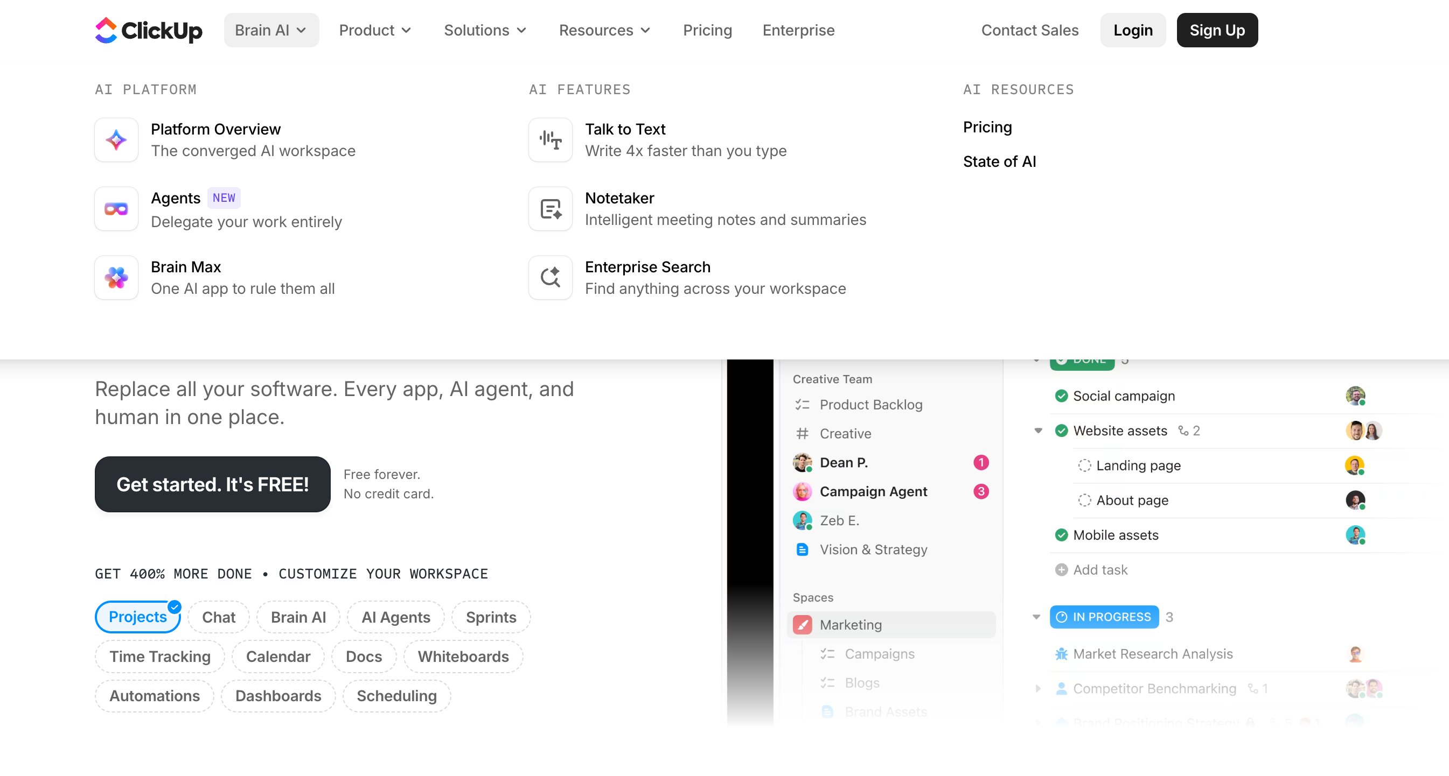Image resolution: width=1449 pixels, height=776 pixels.
Task: Click the Platform Overview sparkle icon
Action: (116, 140)
